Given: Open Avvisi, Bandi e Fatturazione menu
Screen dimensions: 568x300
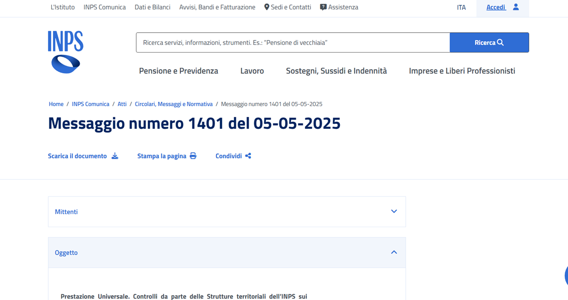Looking at the screenshot, I should click(217, 7).
